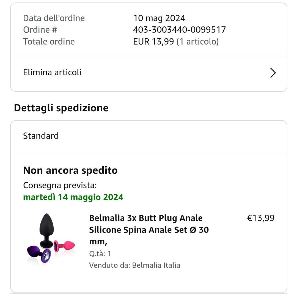
Task: Click the order date 10 mag 2024
Action: click(x=159, y=18)
